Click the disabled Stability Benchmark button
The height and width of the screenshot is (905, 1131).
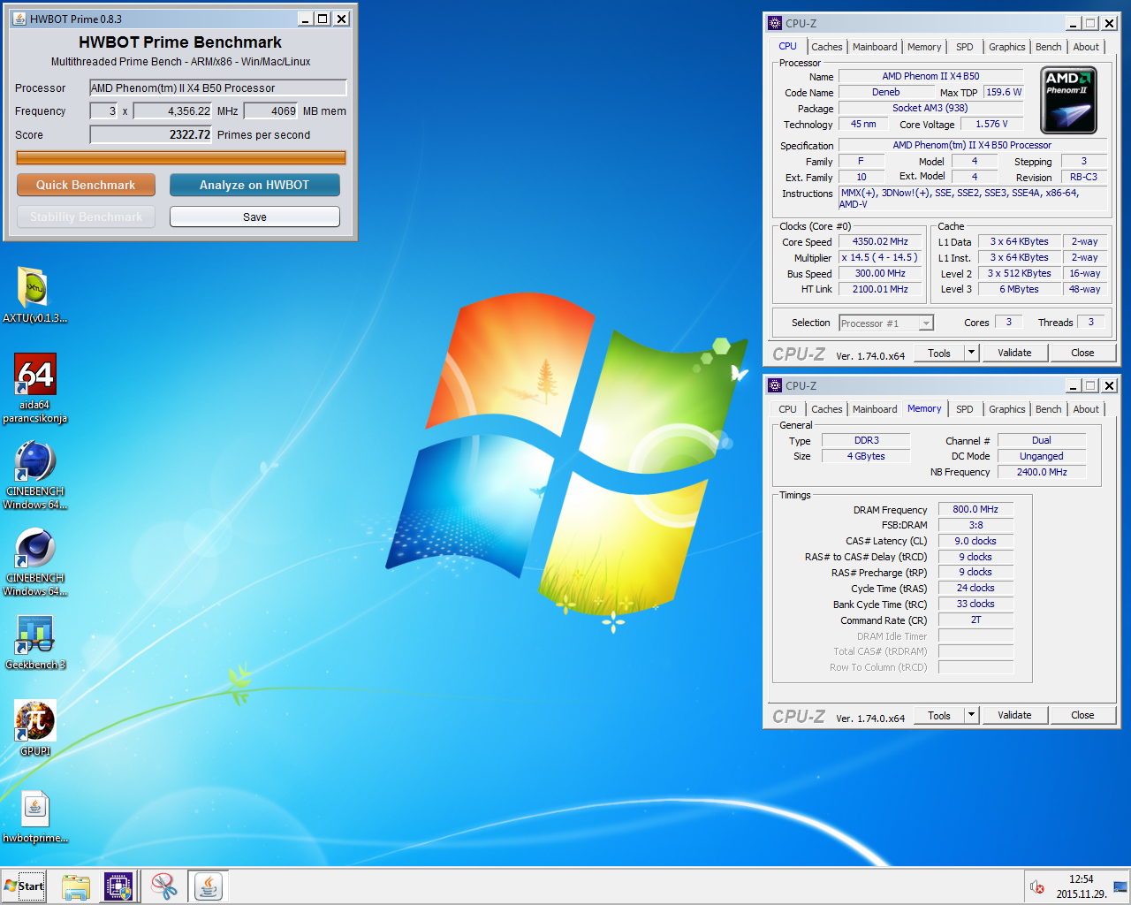point(86,217)
